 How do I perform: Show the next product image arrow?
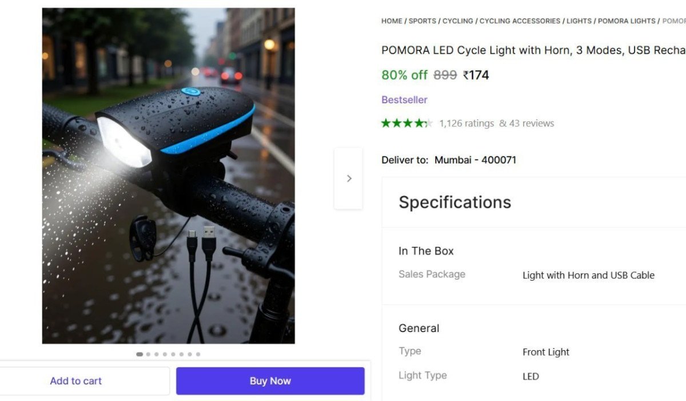coord(349,179)
